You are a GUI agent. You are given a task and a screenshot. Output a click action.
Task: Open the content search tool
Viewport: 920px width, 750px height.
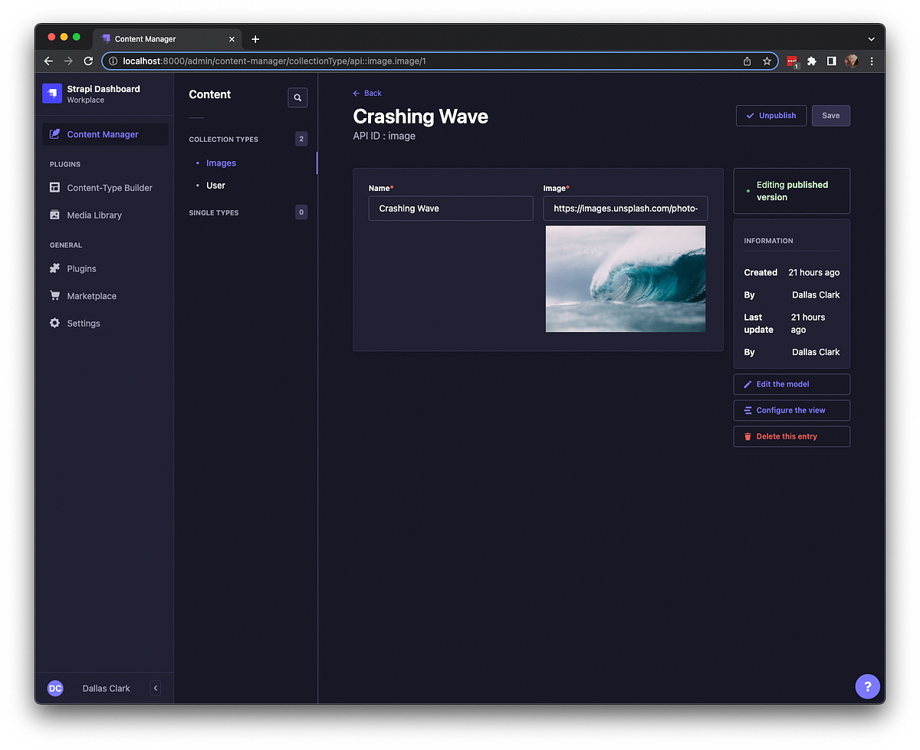pyautogui.click(x=297, y=97)
